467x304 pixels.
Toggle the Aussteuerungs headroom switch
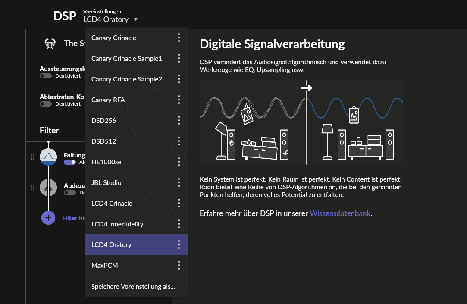[x=46, y=76]
